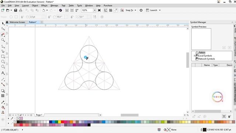Select the Smart Drawing tool at toolbox bottom
Image resolution: width=236 pixels, height=133 pixels.
pyautogui.click(x=3, y=112)
